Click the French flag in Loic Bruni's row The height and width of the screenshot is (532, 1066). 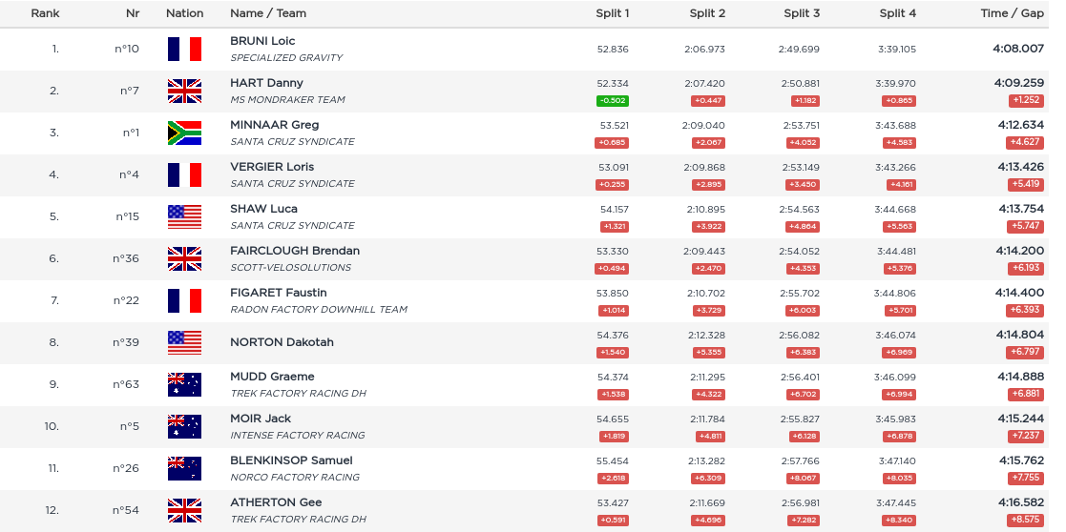pos(184,49)
